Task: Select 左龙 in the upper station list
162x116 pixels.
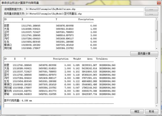Action: point(7,42)
